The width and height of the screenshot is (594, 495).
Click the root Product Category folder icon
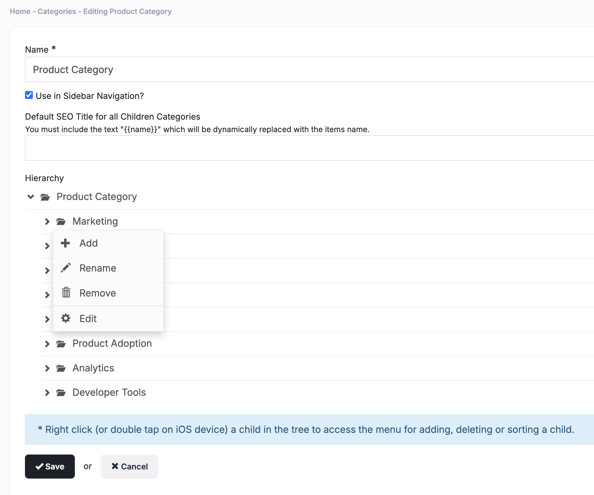[45, 197]
